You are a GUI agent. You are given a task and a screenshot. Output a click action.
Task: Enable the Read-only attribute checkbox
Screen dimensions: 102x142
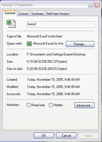pos(28,105)
